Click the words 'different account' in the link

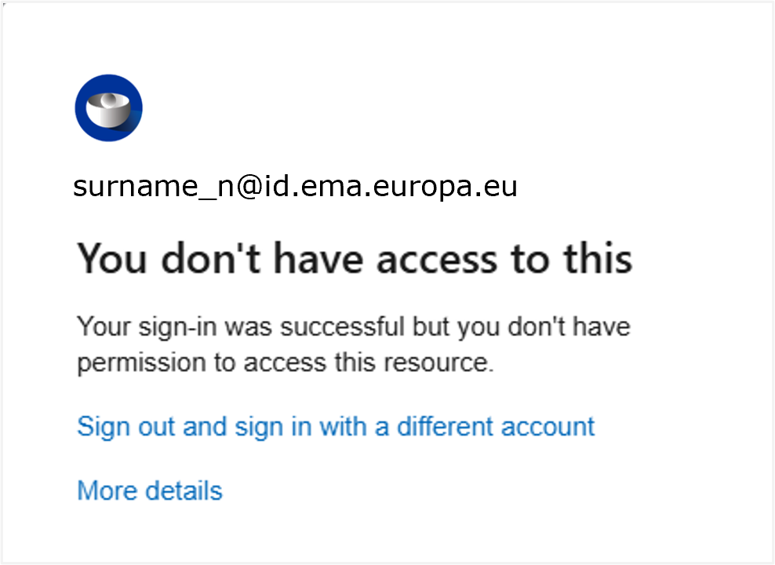coord(496,426)
